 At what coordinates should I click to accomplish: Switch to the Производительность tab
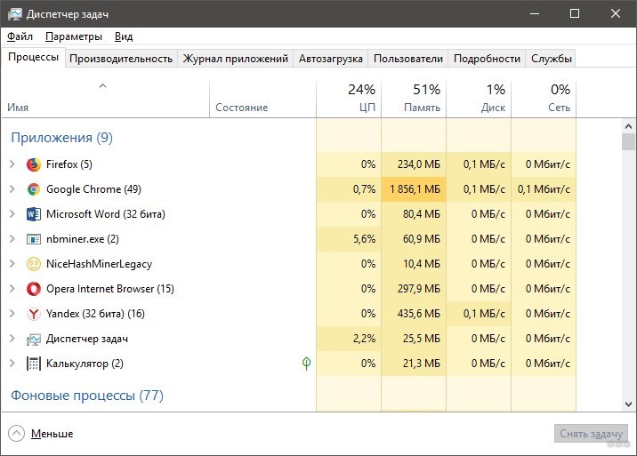[x=121, y=59]
